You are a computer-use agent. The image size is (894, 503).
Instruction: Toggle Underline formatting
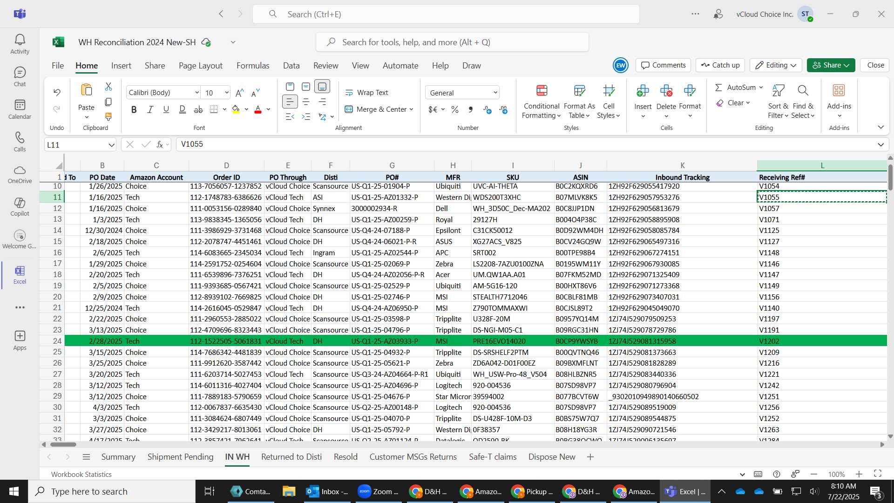pos(166,109)
